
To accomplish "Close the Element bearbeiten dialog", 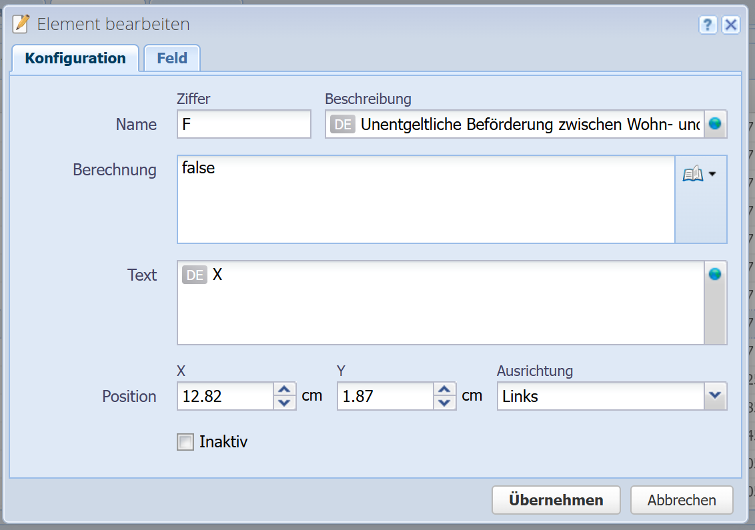I will (731, 25).
